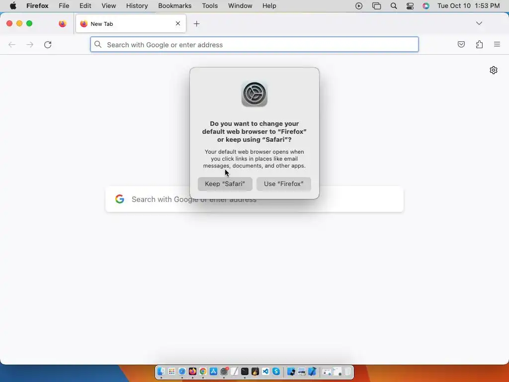Reload the current page

(x=48, y=44)
